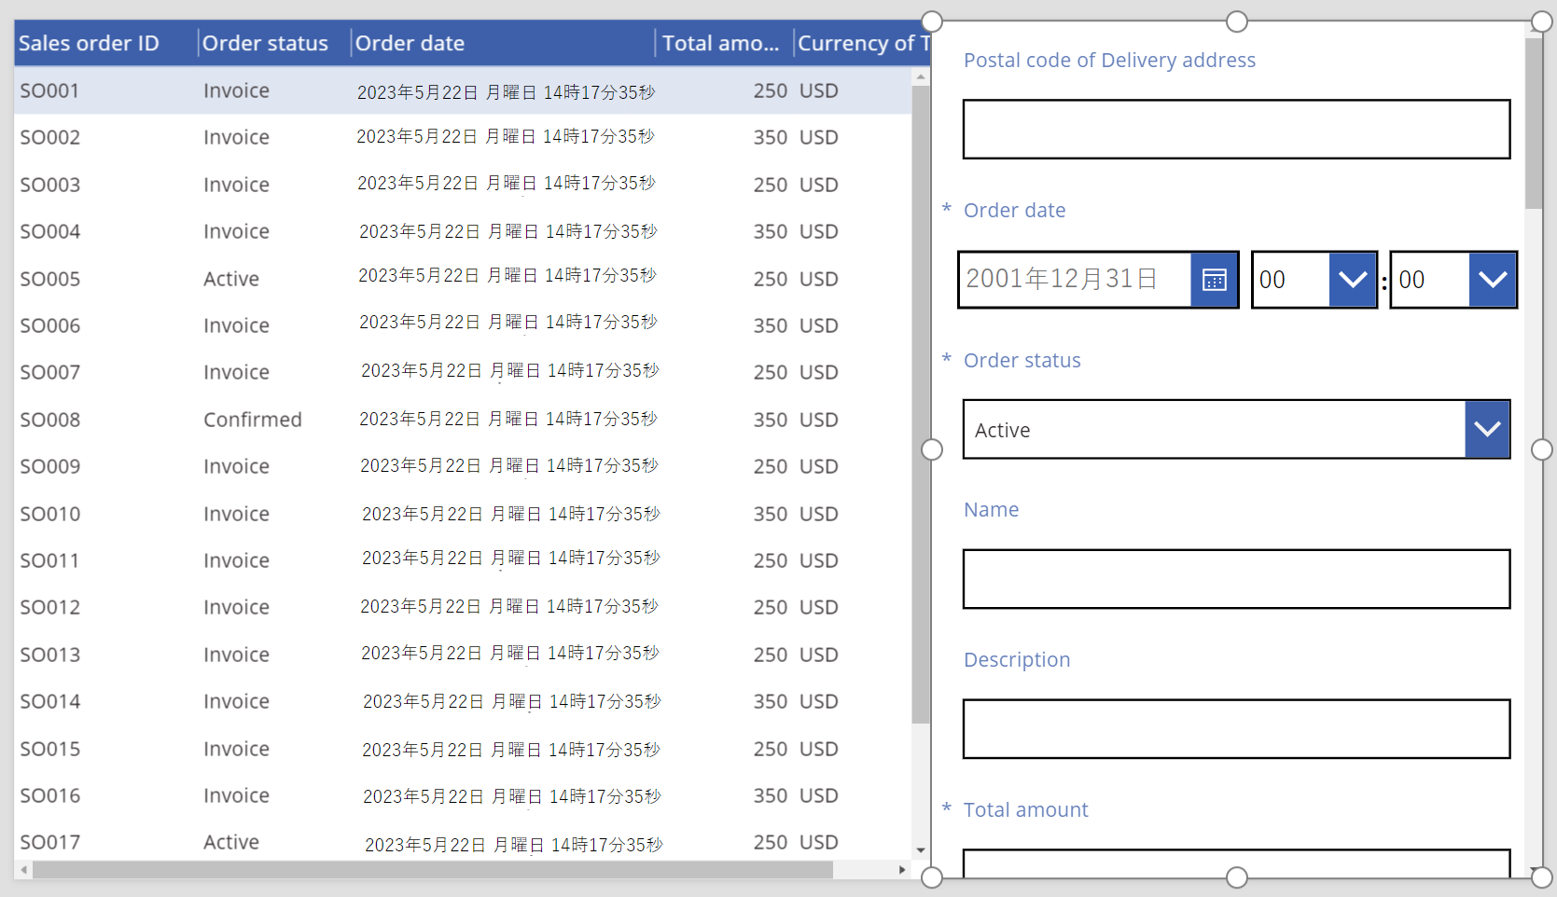Click the left-middle resize handle of the form

932,449
